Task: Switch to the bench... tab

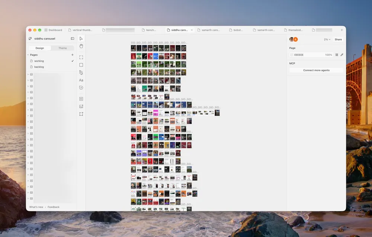Action: pos(149,30)
